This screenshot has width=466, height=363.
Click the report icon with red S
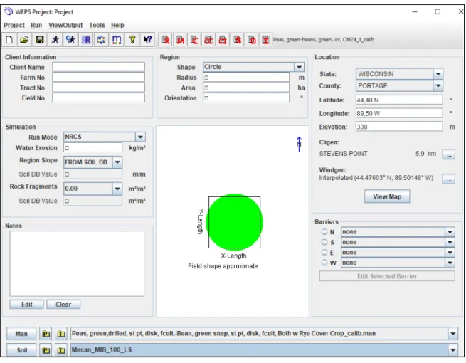(237, 40)
